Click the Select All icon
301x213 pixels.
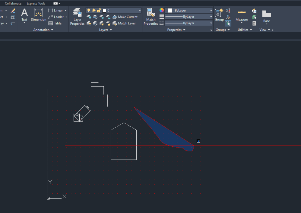pyautogui.click(x=254, y=17)
